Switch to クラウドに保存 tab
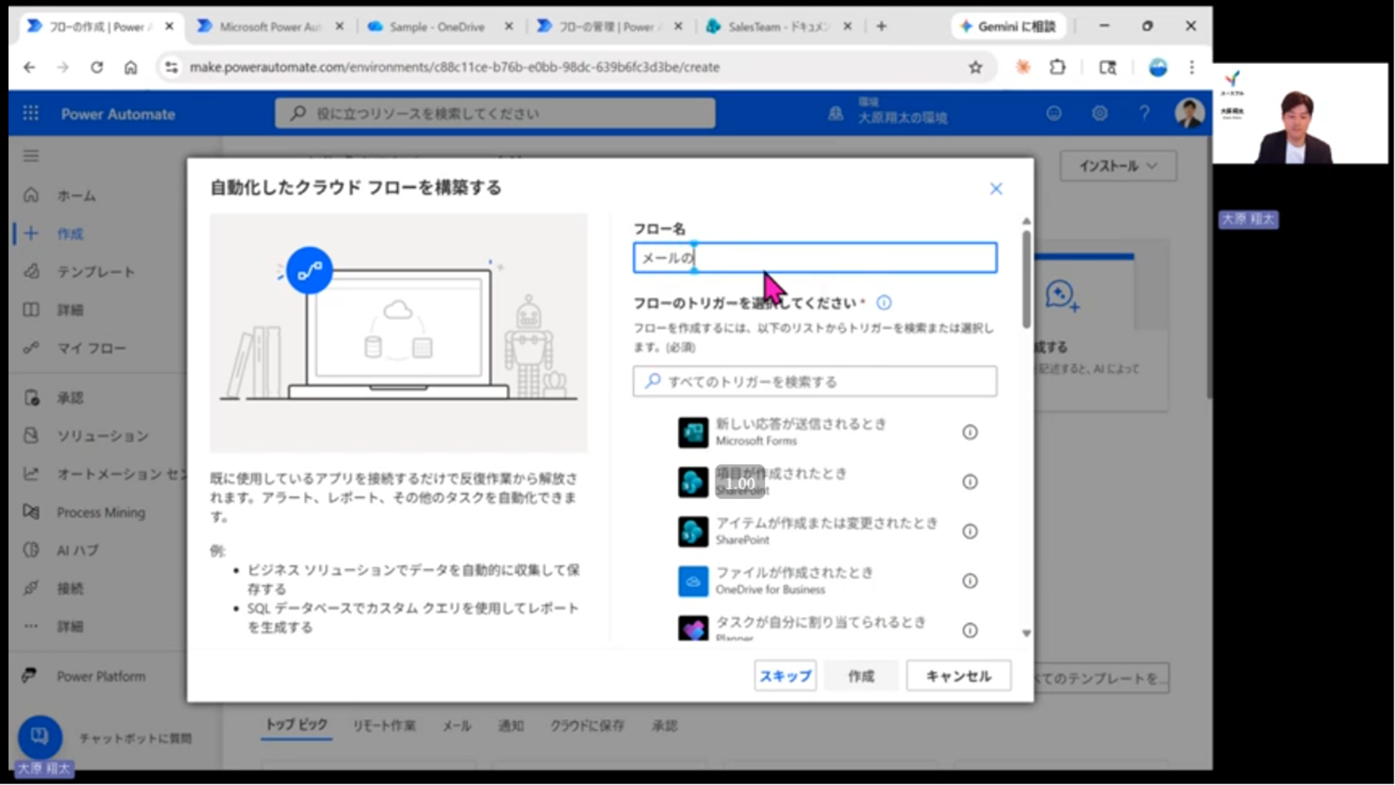The height and width of the screenshot is (785, 1395). point(587,725)
